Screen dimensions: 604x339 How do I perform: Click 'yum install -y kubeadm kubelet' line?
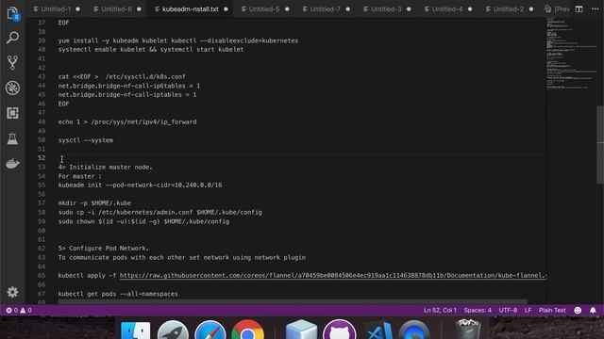coord(178,40)
